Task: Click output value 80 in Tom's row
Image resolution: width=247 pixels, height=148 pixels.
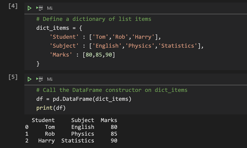Action: pyautogui.click(x=114, y=127)
